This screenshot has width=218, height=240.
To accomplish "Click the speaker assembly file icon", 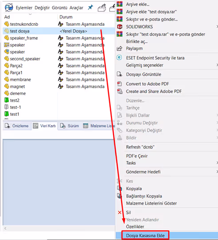I will [x=7, y=52].
